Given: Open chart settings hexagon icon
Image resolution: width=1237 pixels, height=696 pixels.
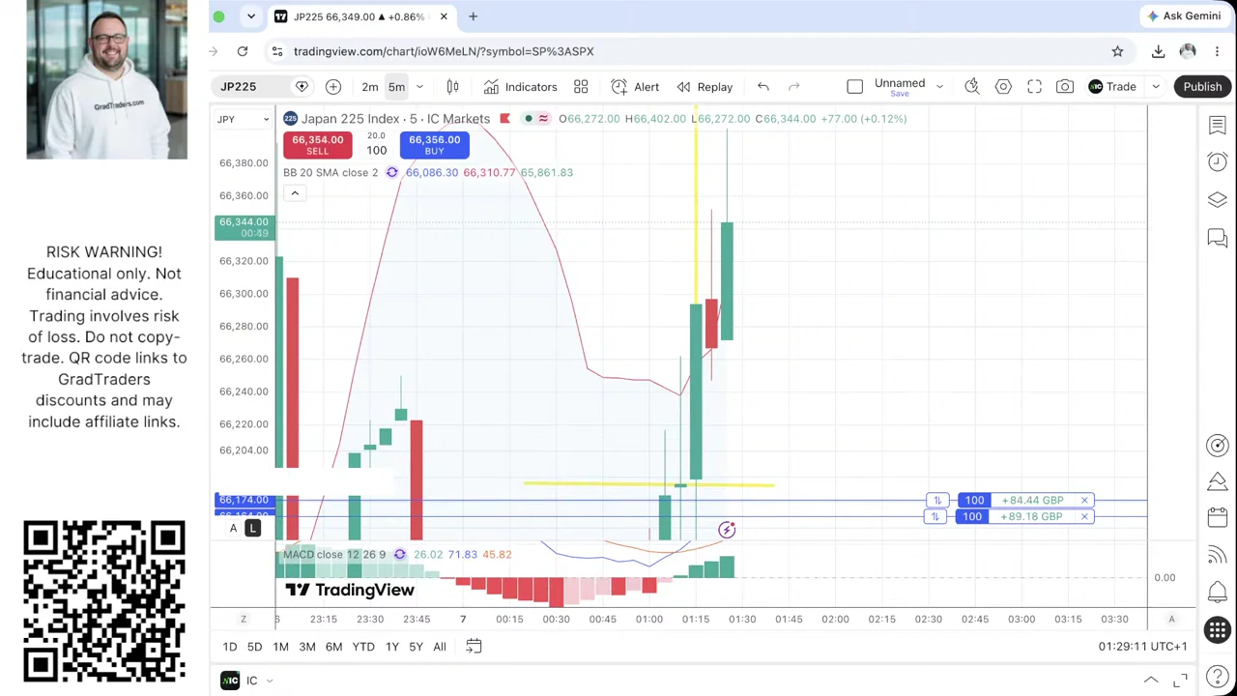Looking at the screenshot, I should (x=1003, y=87).
